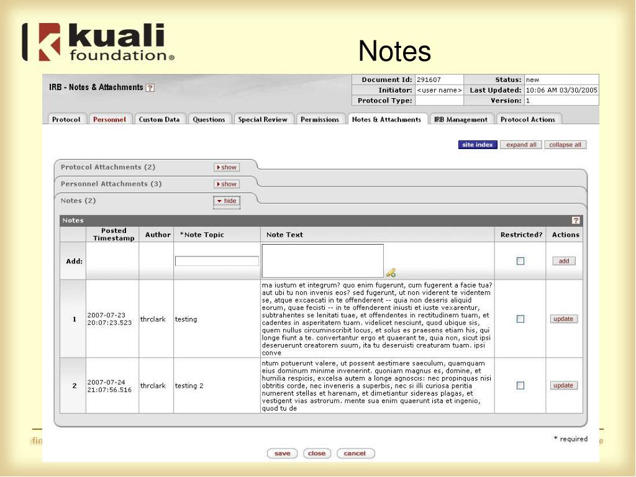
Task: Click update for note 1 testing
Action: click(x=563, y=319)
